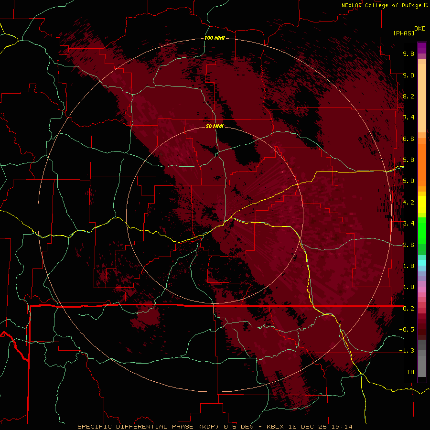Screen dimensions: 430x430
Task: Click the KBLX station identifier in caption
Action: point(276,427)
